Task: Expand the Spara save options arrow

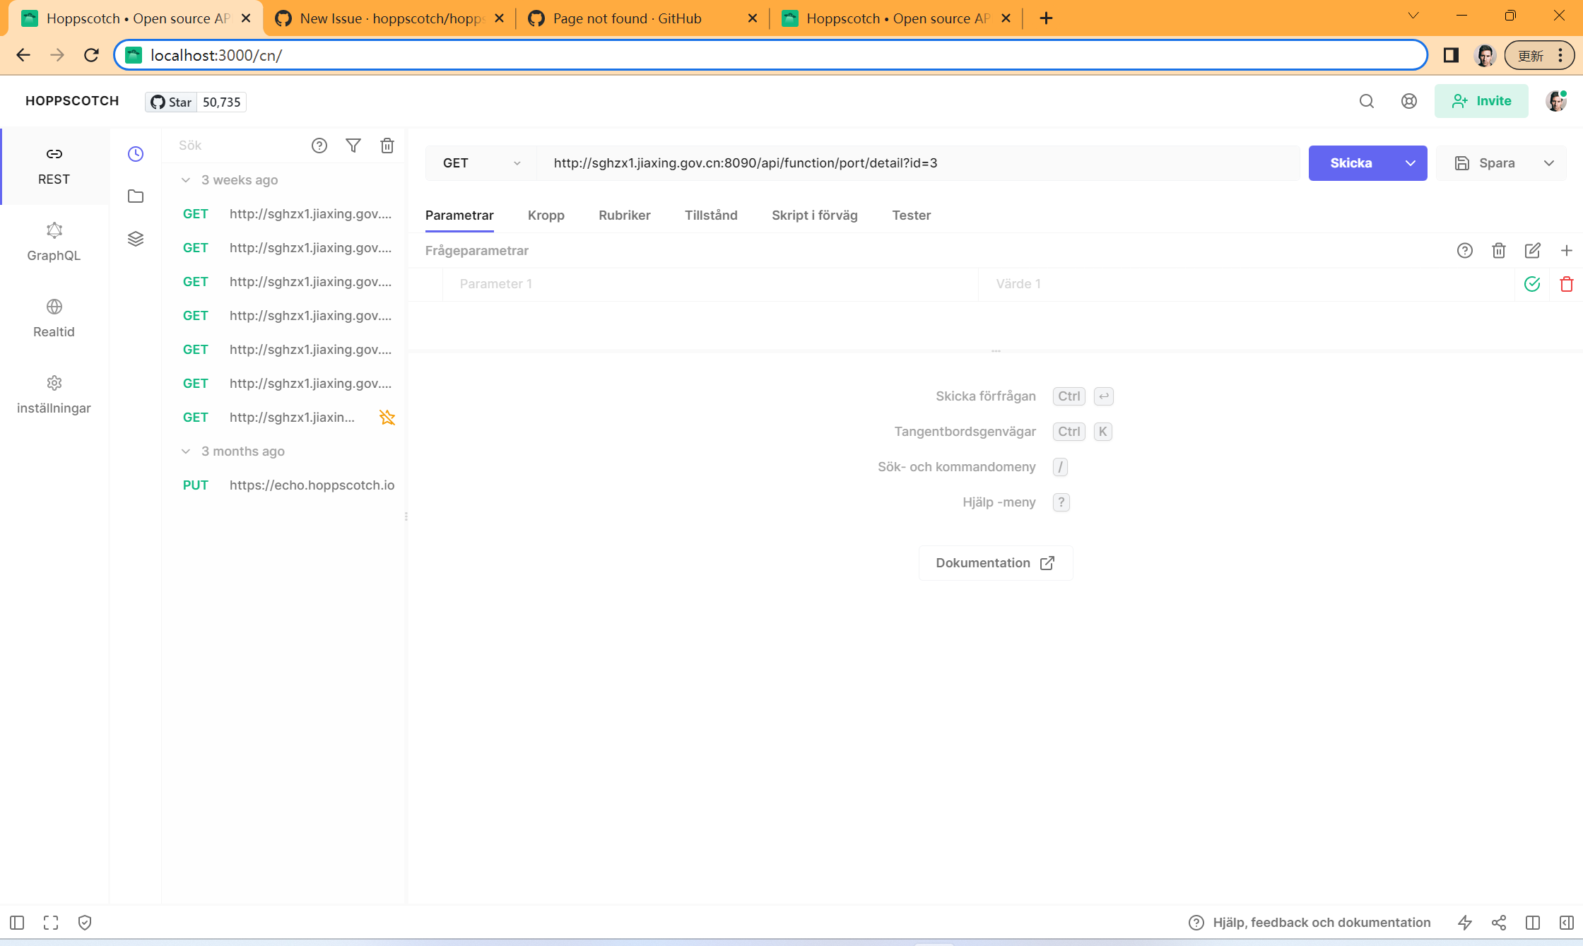Action: 1549,163
